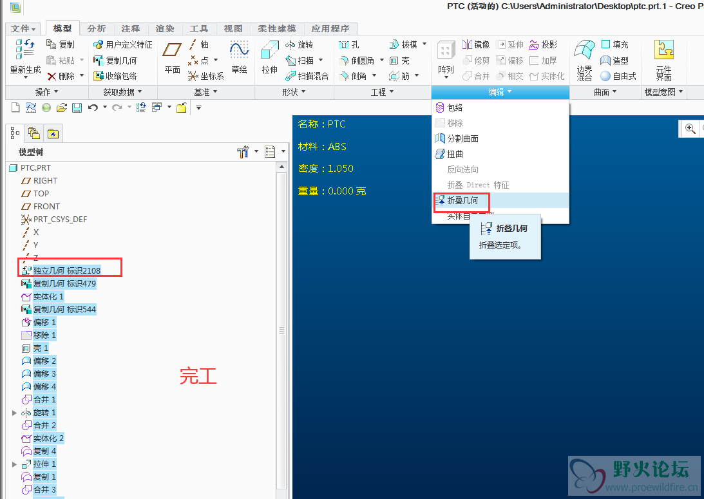Click the Undo arrow icon
Viewport: 704px width, 499px height.
point(93,108)
